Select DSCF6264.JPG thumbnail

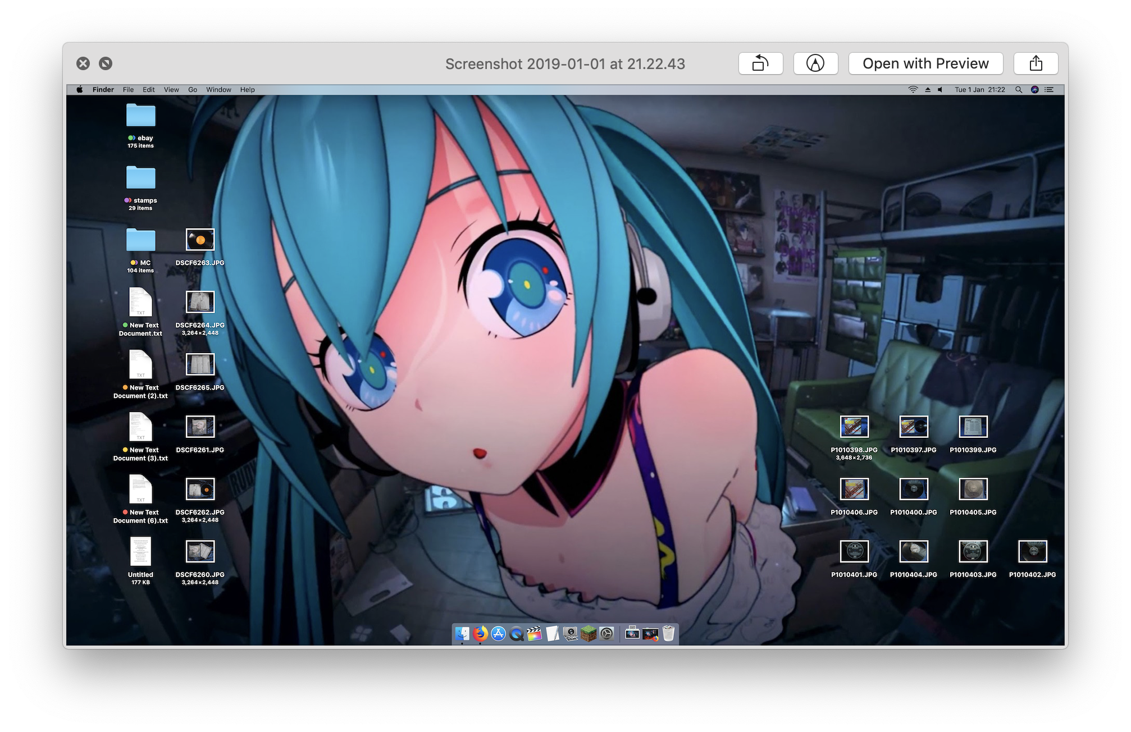(x=200, y=302)
